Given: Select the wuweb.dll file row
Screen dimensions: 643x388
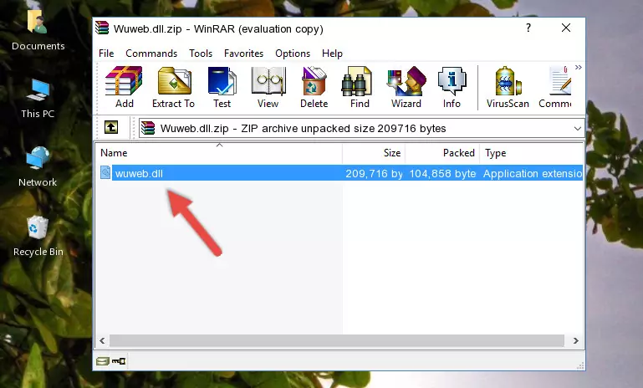Looking at the screenshot, I should coord(340,173).
